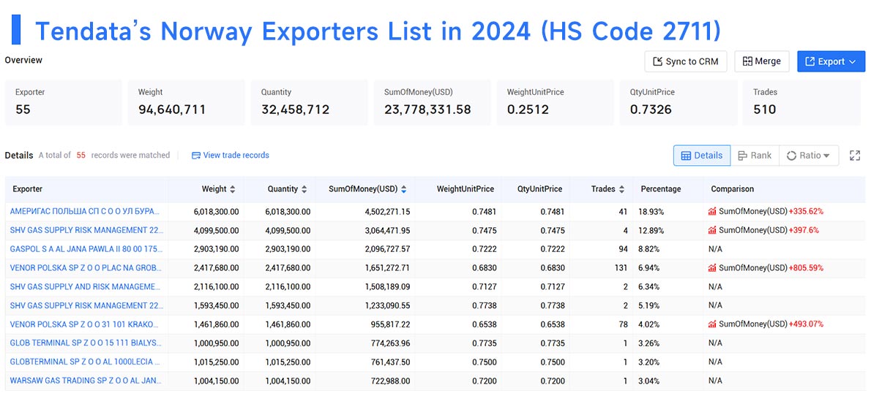This screenshot has width=871, height=393.
Task: Click the Sync to CRM button
Action: 686,61
